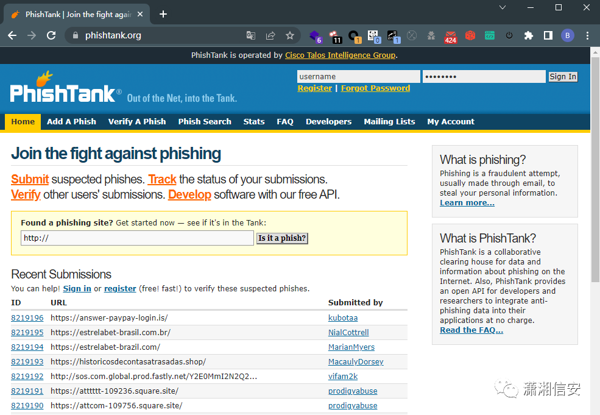Open the Stats tab
Screen dimensions: 600x415
pyautogui.click(x=254, y=122)
